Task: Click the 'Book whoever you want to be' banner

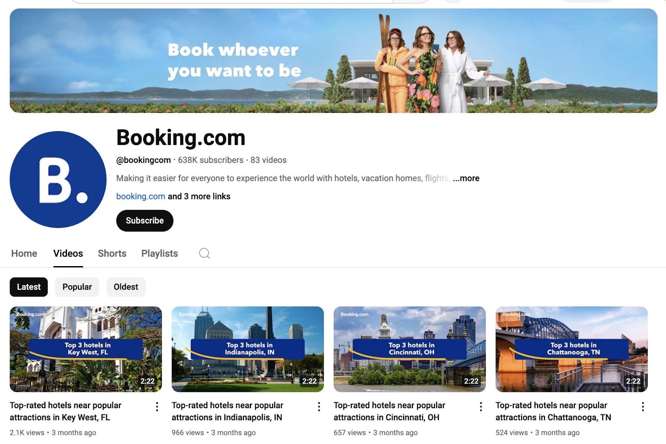Action: (x=333, y=61)
